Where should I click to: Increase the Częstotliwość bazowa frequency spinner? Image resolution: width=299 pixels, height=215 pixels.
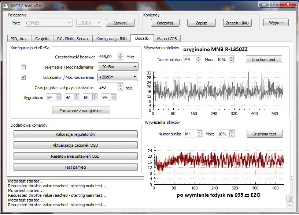tap(120, 55)
